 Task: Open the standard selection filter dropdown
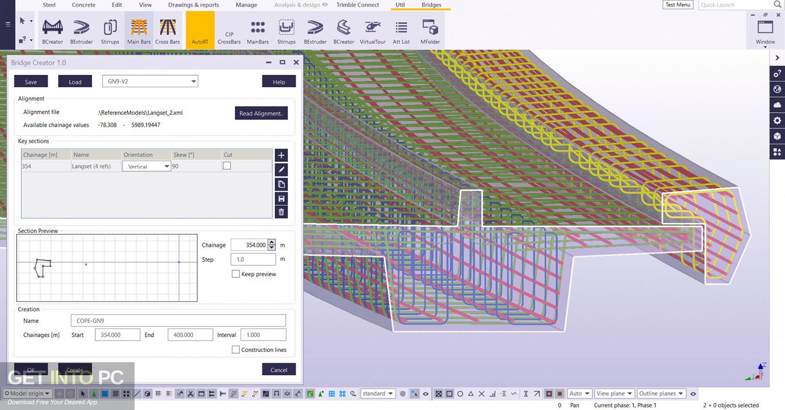click(x=378, y=394)
